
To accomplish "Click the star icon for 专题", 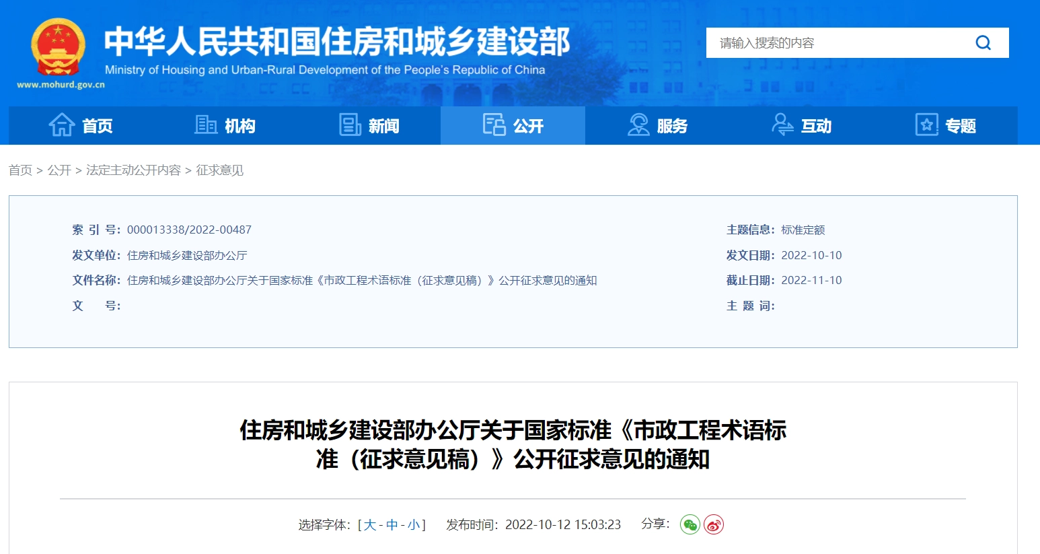I will pos(926,125).
